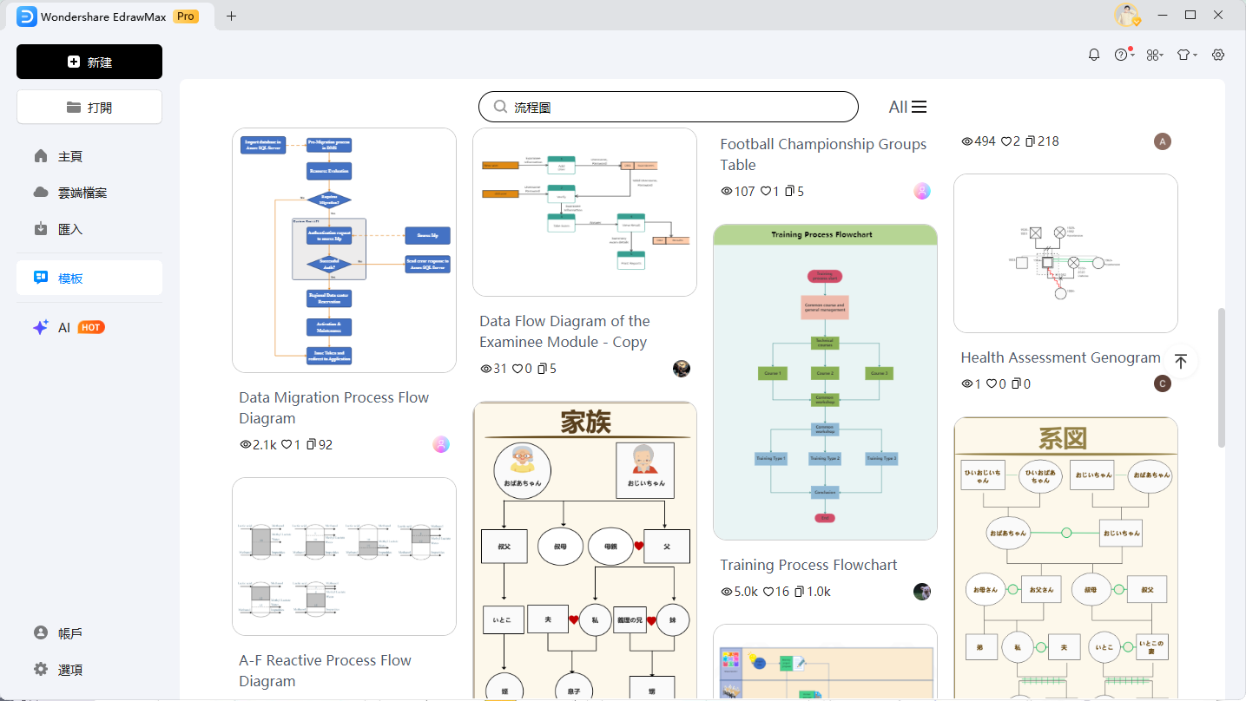Open the apps grid dropdown
Image resolution: width=1246 pixels, height=701 pixels.
[x=1153, y=55]
